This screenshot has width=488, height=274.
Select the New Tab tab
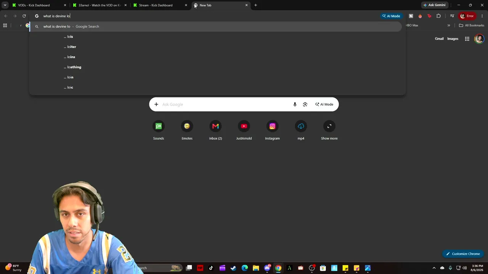click(221, 5)
